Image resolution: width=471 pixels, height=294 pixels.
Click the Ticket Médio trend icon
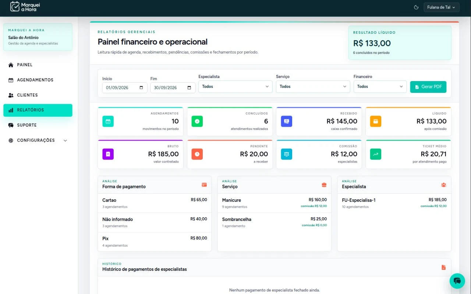pyautogui.click(x=376, y=154)
